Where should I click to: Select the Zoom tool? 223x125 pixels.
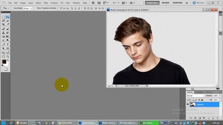pos(8,57)
